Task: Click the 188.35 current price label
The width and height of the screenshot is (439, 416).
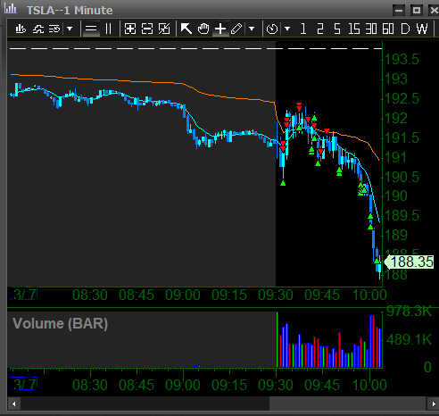Action: click(410, 262)
